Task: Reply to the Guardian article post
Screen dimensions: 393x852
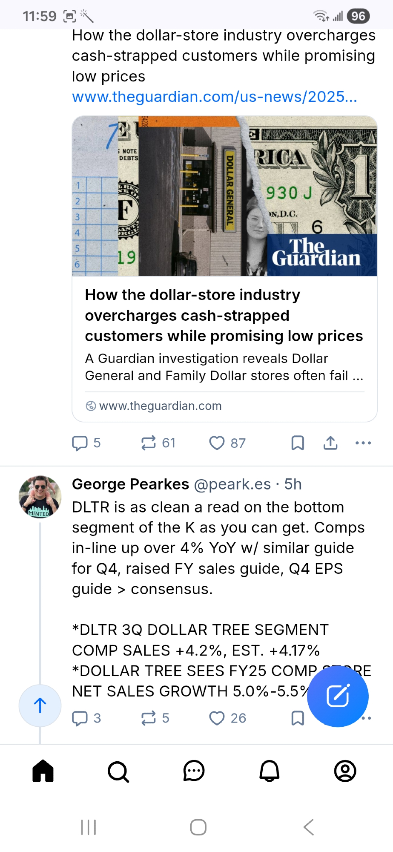Action: click(x=80, y=443)
